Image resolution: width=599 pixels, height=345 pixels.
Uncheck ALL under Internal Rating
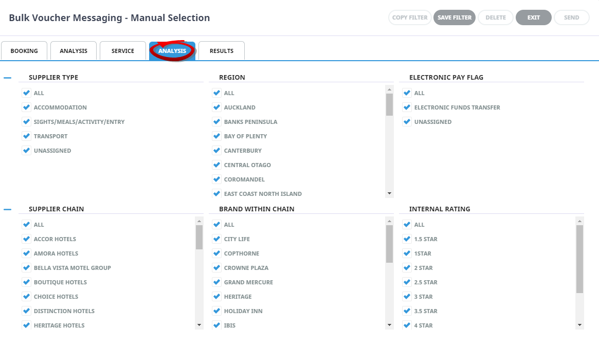pyautogui.click(x=407, y=225)
